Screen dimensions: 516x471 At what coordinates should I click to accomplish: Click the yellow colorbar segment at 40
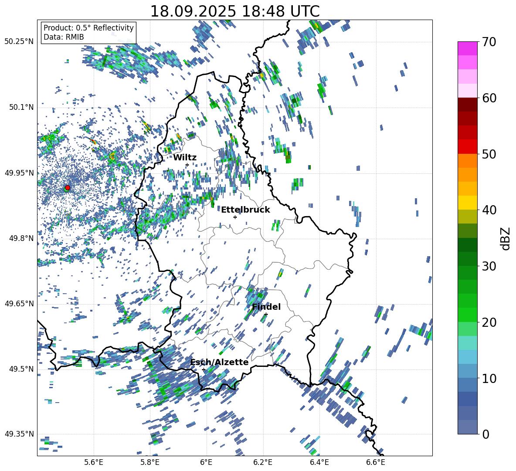point(467,203)
